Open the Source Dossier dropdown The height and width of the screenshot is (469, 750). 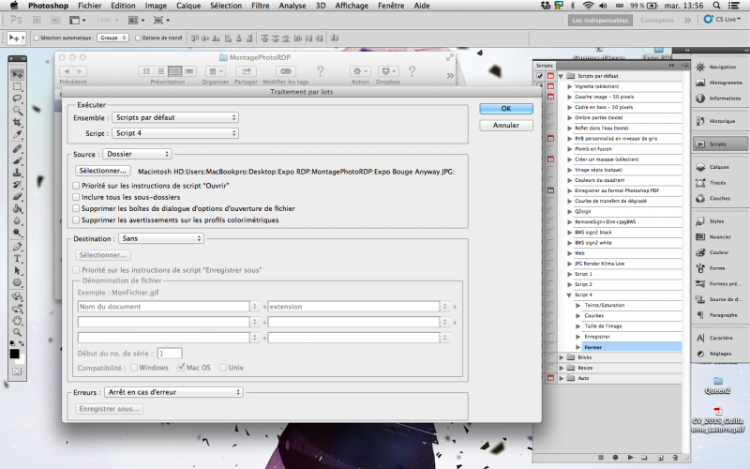click(137, 154)
